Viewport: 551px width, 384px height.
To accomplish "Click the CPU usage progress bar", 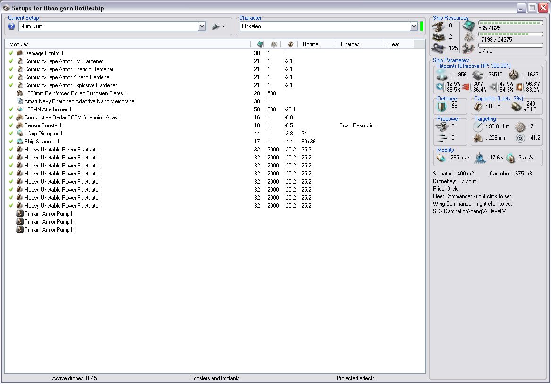I will point(510,23).
